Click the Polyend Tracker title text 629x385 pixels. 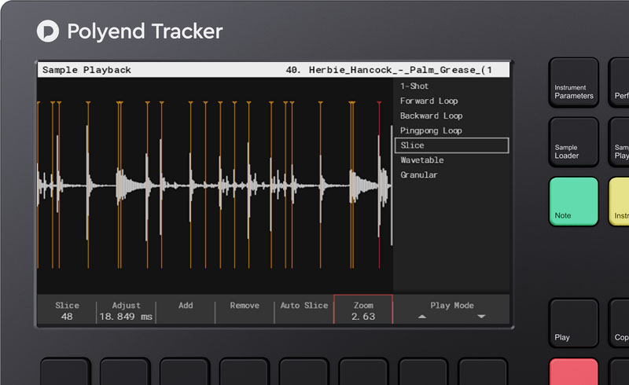145,31
